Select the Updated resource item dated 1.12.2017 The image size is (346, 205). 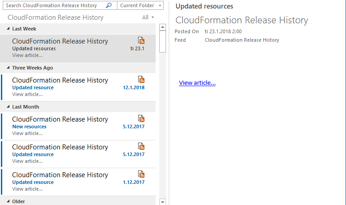click(78, 182)
